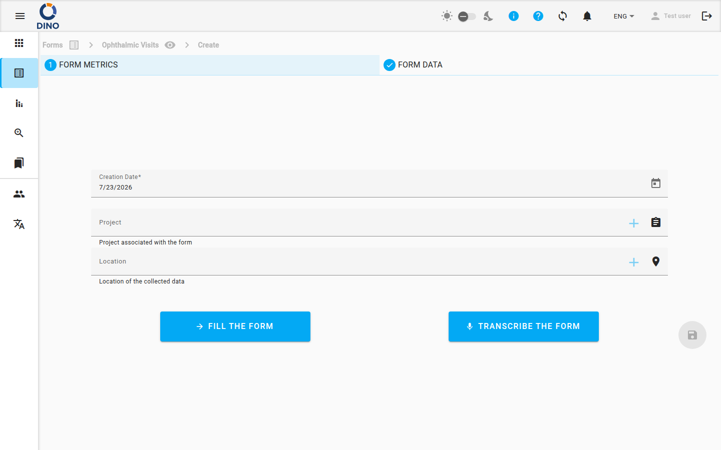The height and width of the screenshot is (450, 721).
Task: Open the statistics chart sidebar icon
Action: tap(19, 103)
